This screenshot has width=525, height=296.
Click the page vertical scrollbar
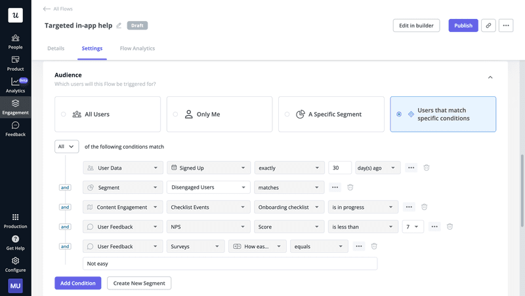point(522,191)
